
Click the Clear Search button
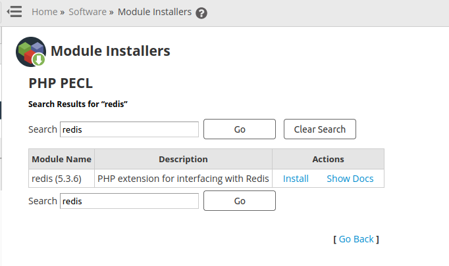320,129
